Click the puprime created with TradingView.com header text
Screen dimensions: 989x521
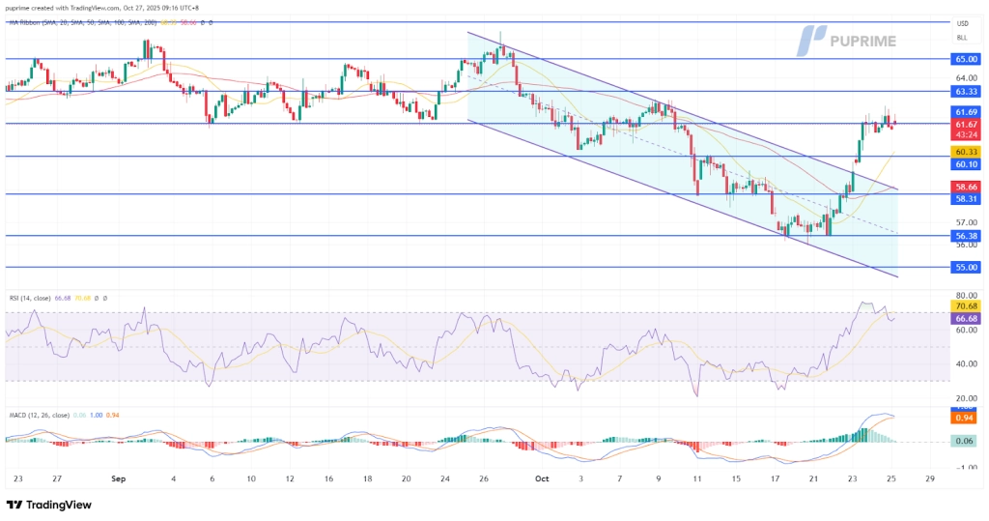point(106,6)
